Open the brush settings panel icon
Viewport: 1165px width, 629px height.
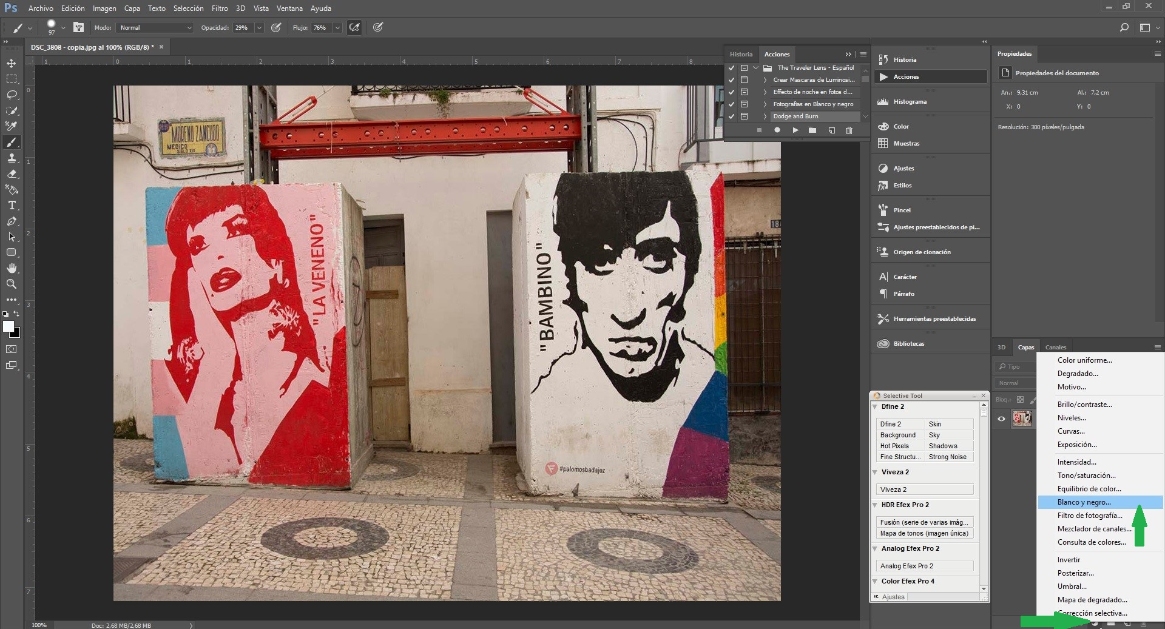pos(78,27)
